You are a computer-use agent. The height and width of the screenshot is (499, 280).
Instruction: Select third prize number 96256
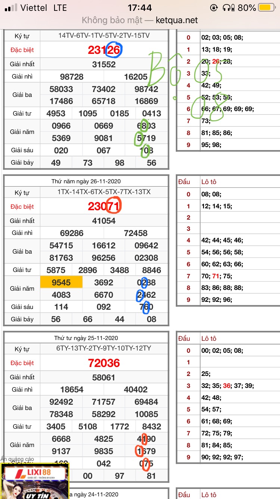104,258
